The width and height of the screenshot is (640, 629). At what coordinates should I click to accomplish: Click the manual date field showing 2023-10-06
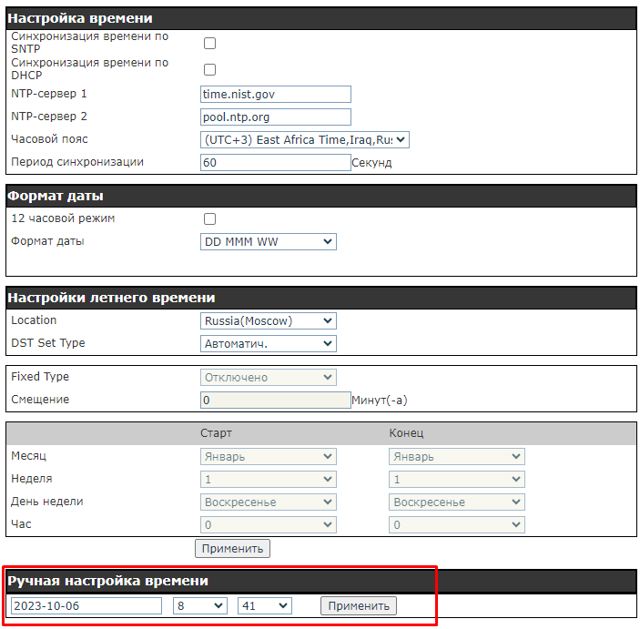(x=86, y=606)
